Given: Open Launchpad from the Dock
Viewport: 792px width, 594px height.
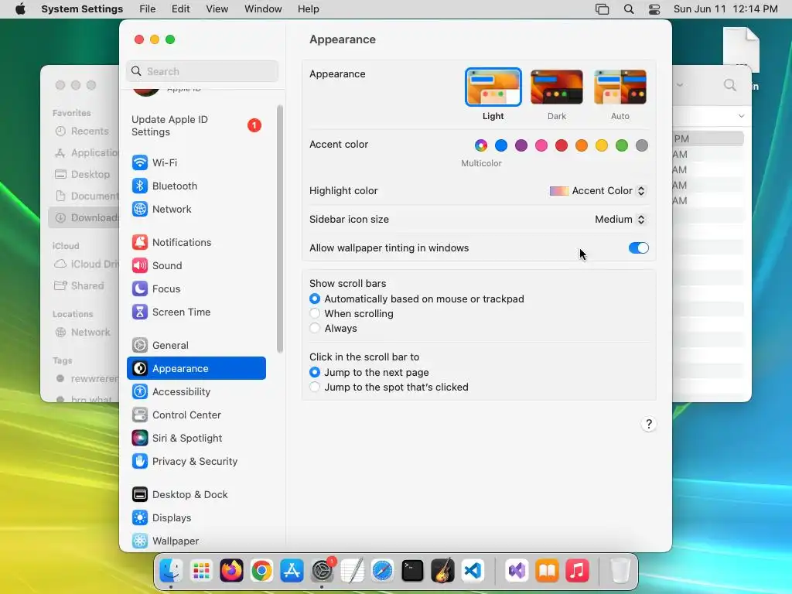Looking at the screenshot, I should click(x=201, y=572).
